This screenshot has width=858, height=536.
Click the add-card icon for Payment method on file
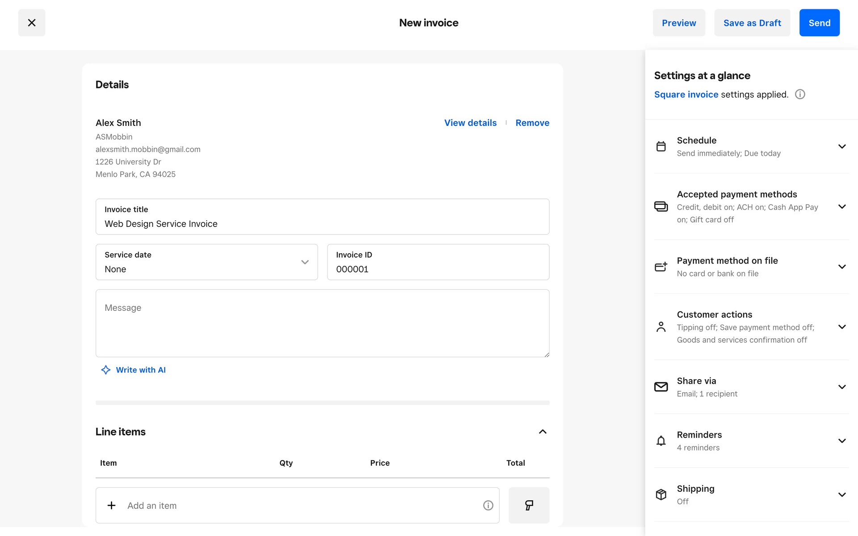click(x=661, y=267)
